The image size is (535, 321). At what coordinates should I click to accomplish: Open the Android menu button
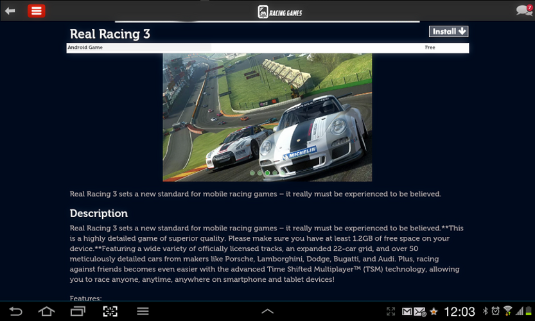tap(143, 311)
